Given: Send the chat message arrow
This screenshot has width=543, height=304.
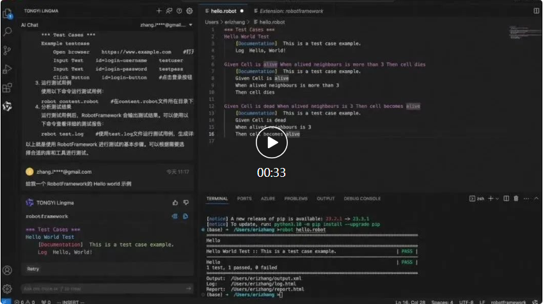Looking at the screenshot, I should 189,289.
